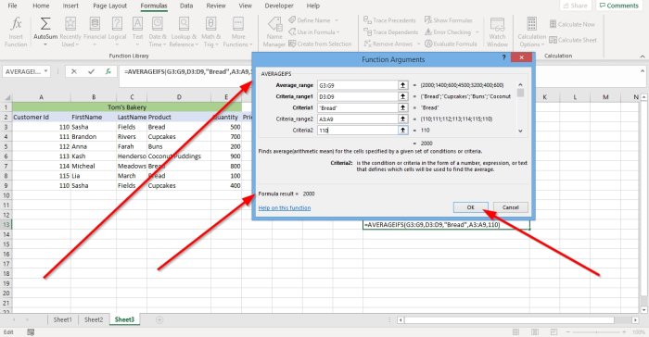649x337 pixels.
Task: Select the Sheet1 tab
Action: click(62, 319)
